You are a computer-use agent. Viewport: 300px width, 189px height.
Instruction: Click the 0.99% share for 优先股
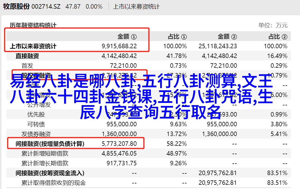click(x=279, y=115)
